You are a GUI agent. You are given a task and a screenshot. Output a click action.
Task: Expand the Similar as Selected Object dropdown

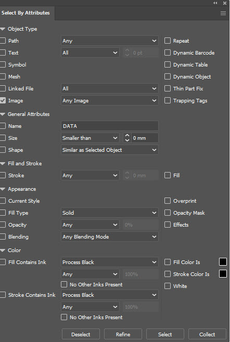(110, 150)
